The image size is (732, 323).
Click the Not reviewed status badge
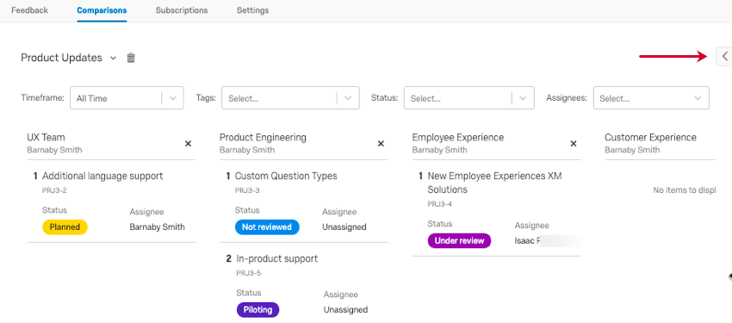pyautogui.click(x=267, y=227)
